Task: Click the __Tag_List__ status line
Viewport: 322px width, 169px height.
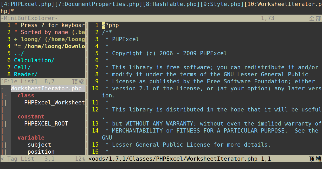Action: pyautogui.click(x=43, y=159)
